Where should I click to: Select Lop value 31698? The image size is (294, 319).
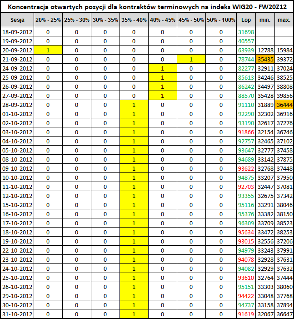tap(246, 32)
